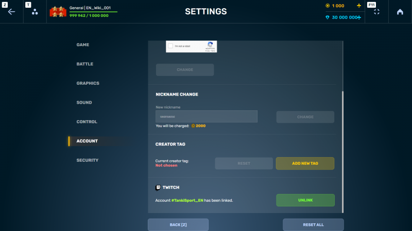Switch to the Battle settings tab
The height and width of the screenshot is (231, 412).
point(85,64)
